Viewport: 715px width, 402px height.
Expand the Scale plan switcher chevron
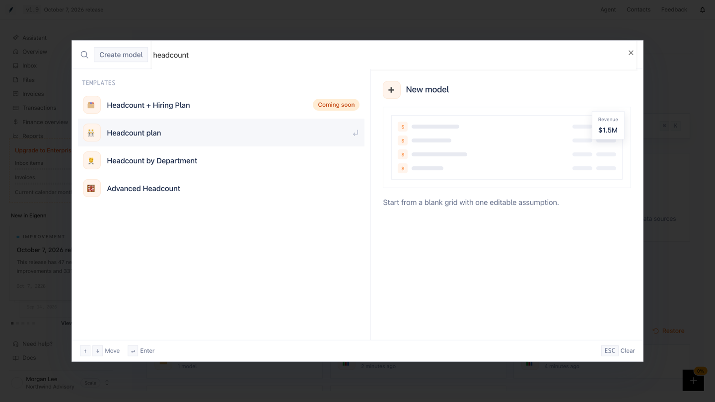coord(107,383)
